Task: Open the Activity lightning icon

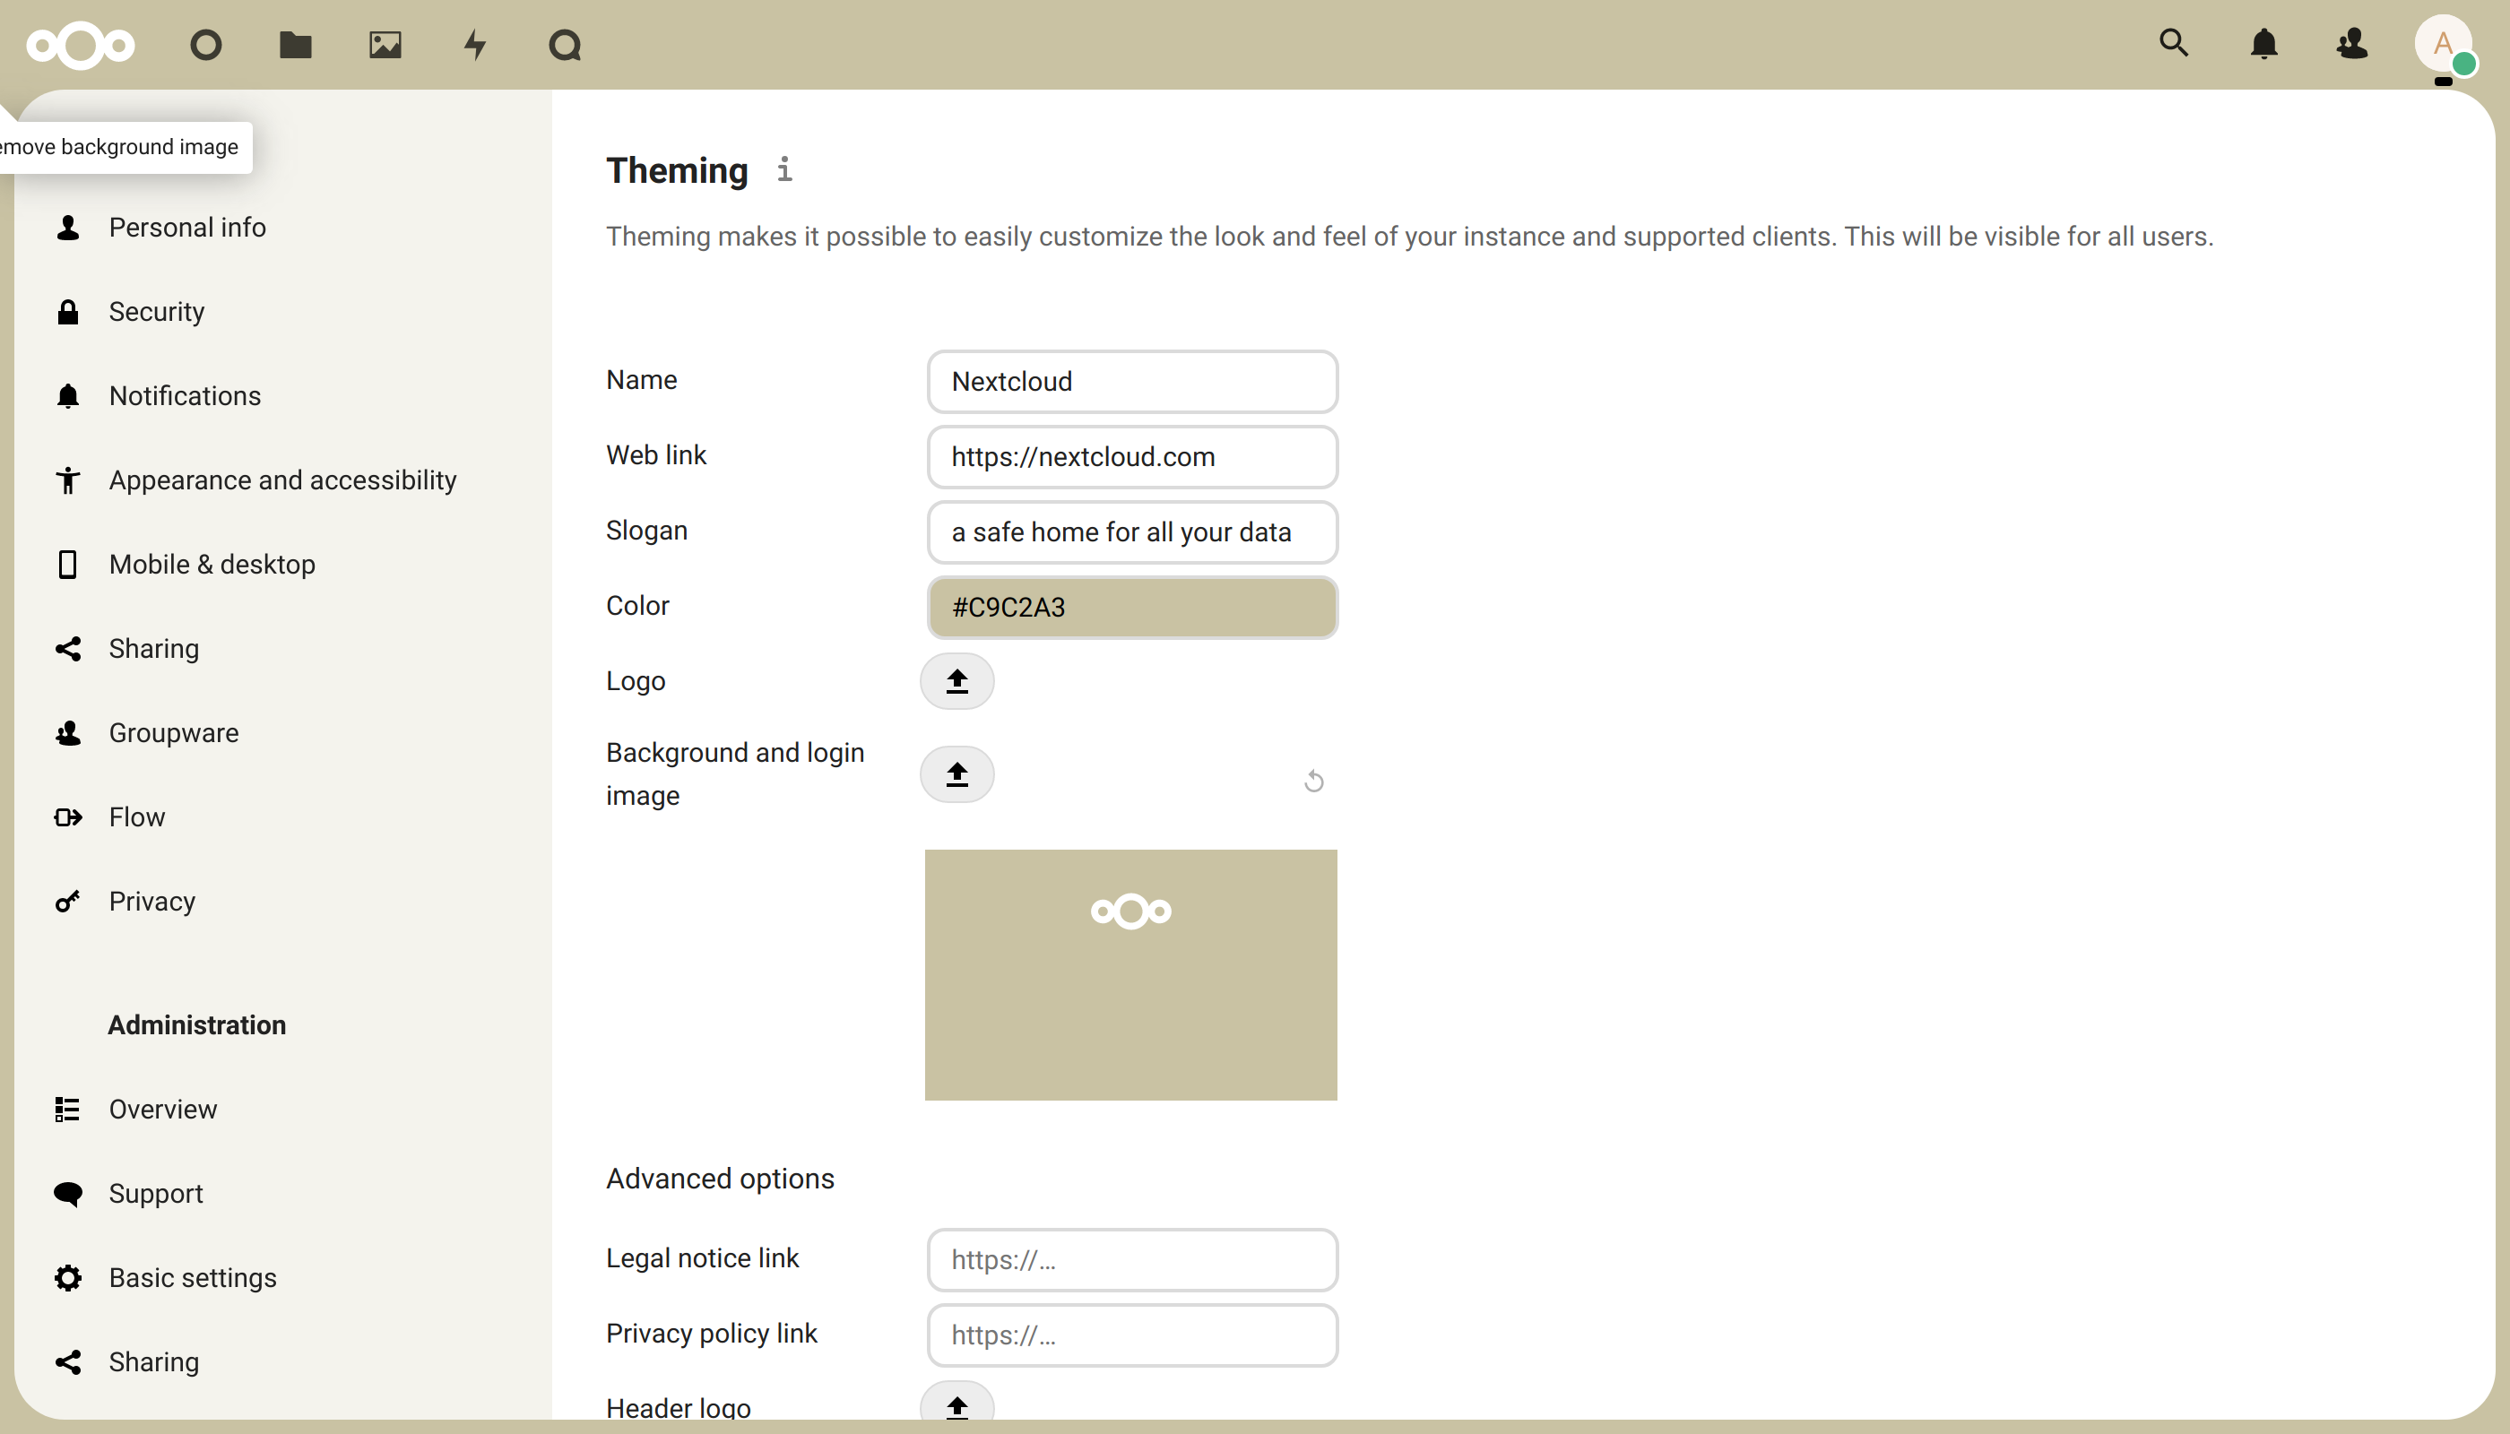Action: pyautogui.click(x=475, y=44)
